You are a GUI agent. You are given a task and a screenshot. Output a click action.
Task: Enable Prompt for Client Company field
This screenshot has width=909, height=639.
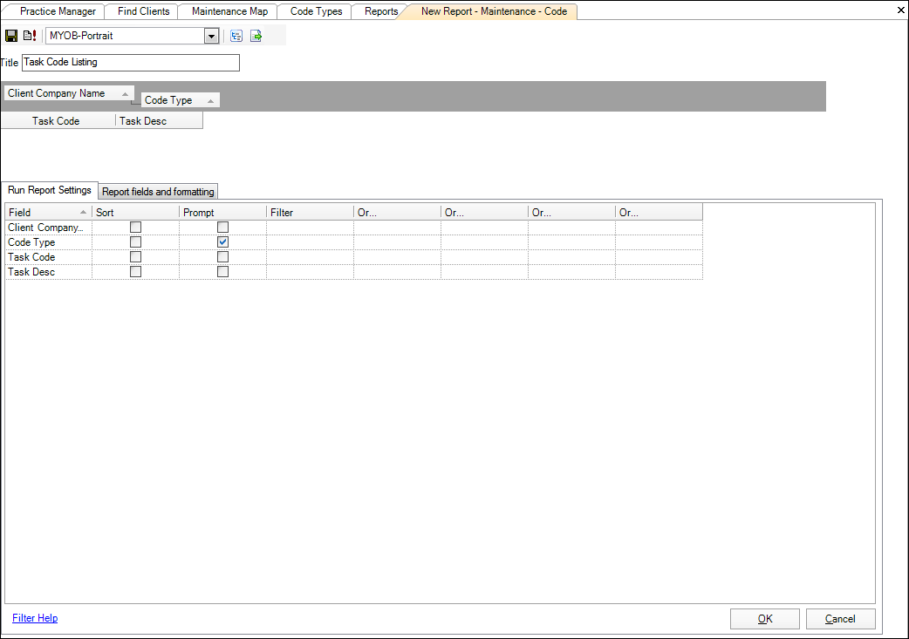(222, 227)
